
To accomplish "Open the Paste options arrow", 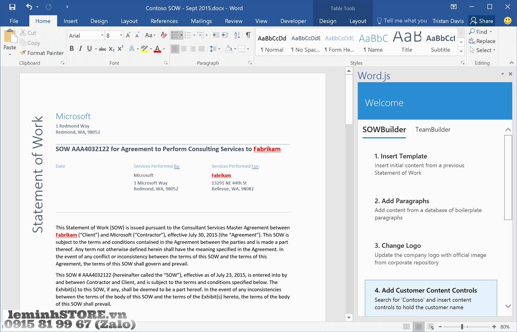I will [10, 54].
